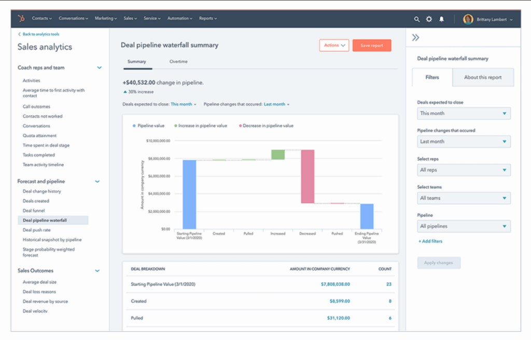Viewport: 531px width, 340px height.
Task: Toggle the Decrease in pipeline value legend
Action: coord(265,125)
